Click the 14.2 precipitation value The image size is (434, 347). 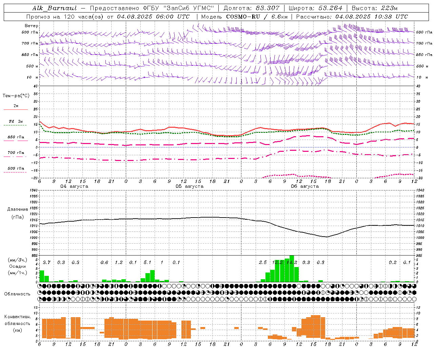(x=292, y=263)
